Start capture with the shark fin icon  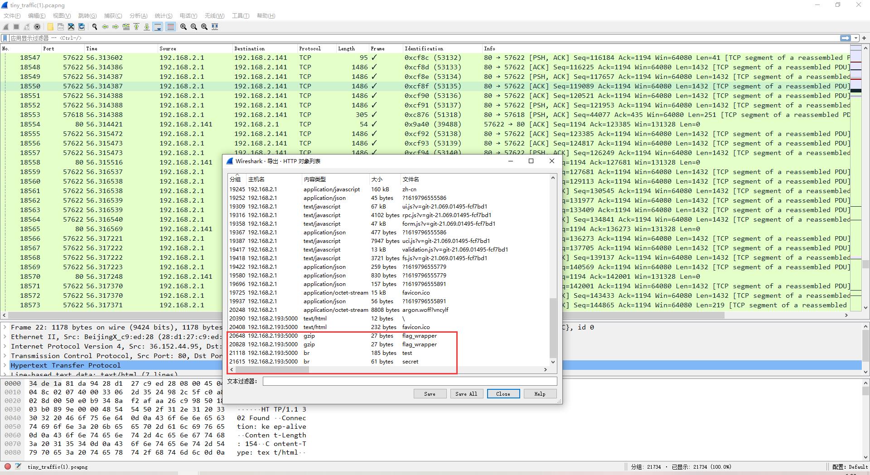pyautogui.click(x=6, y=27)
